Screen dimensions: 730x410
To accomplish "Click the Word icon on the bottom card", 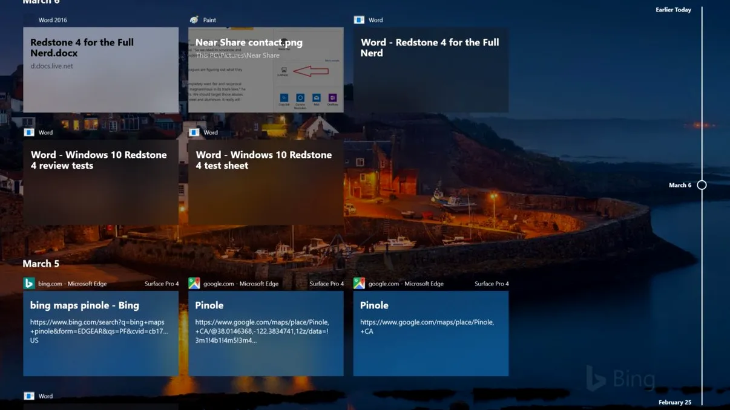I will (x=28, y=395).
